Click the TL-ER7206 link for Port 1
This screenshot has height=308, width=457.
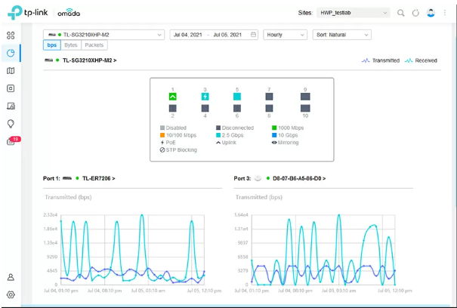coord(98,179)
